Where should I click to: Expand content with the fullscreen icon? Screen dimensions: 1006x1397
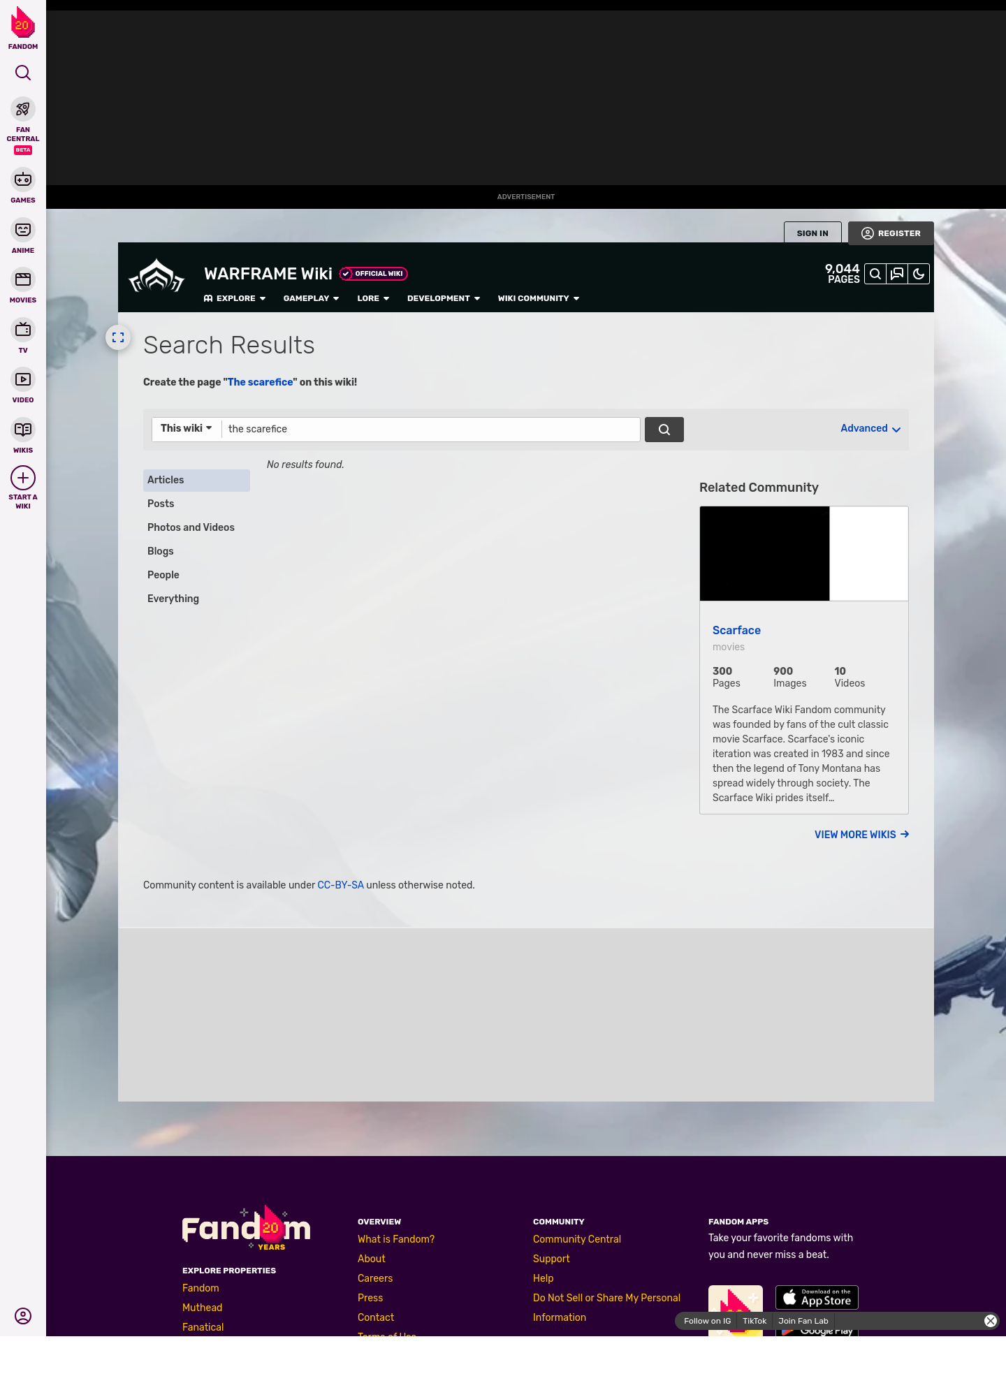(118, 337)
